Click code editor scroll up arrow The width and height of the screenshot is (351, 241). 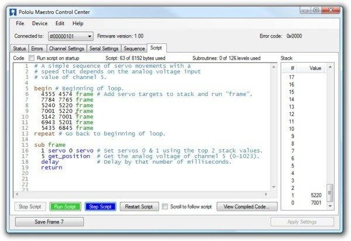(x=274, y=67)
